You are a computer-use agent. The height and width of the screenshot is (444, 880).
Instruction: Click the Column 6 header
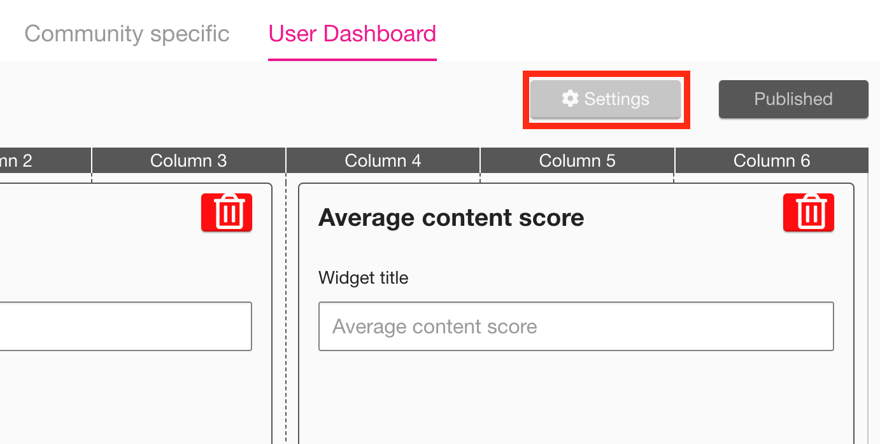(x=772, y=160)
